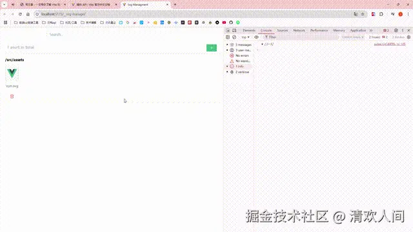The width and height of the screenshot is (413, 232).
Task: Expand the 3 user messages group
Action: click(227, 50)
